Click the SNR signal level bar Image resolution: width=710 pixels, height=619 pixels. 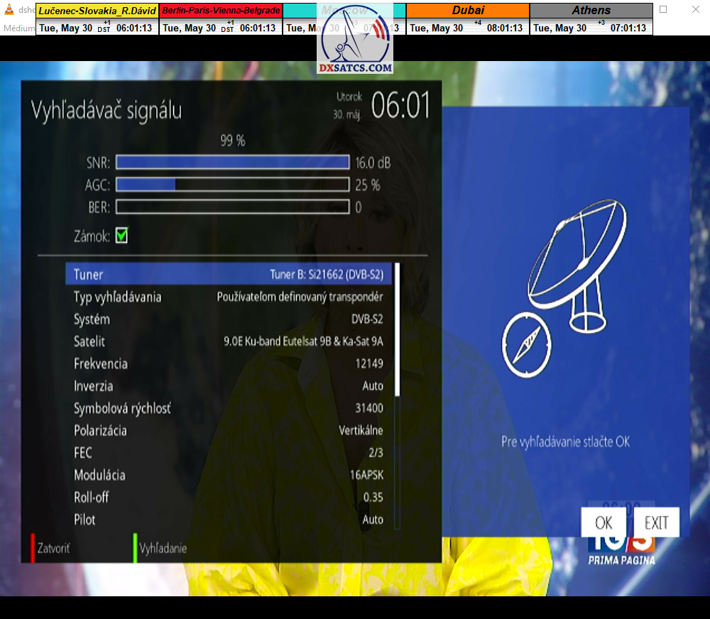click(x=232, y=163)
